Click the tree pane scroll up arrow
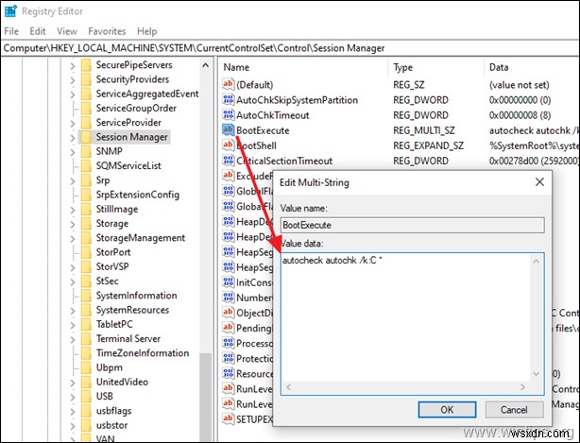 [x=205, y=66]
